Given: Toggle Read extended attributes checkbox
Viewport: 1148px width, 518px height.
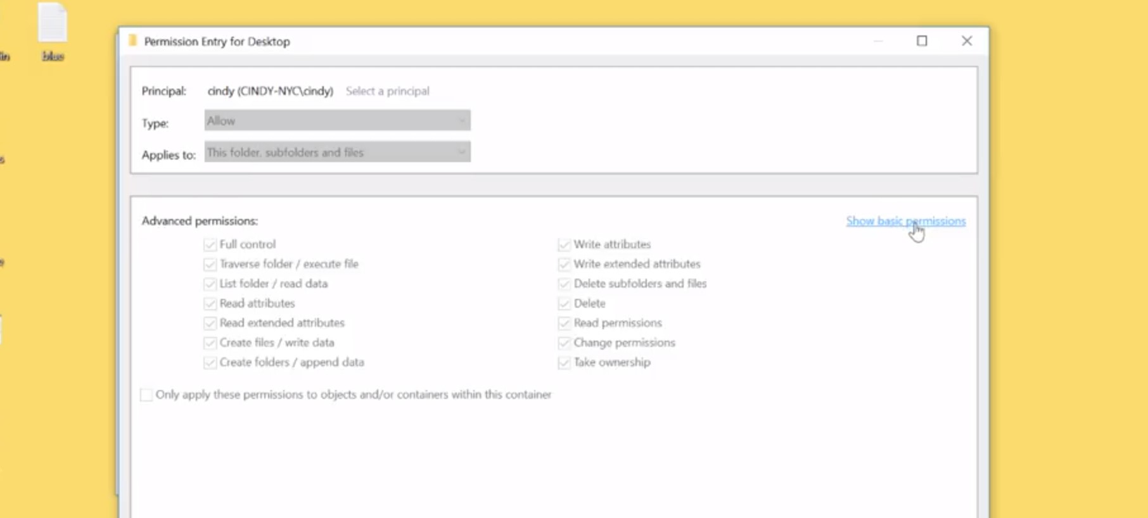Looking at the screenshot, I should pyautogui.click(x=210, y=323).
